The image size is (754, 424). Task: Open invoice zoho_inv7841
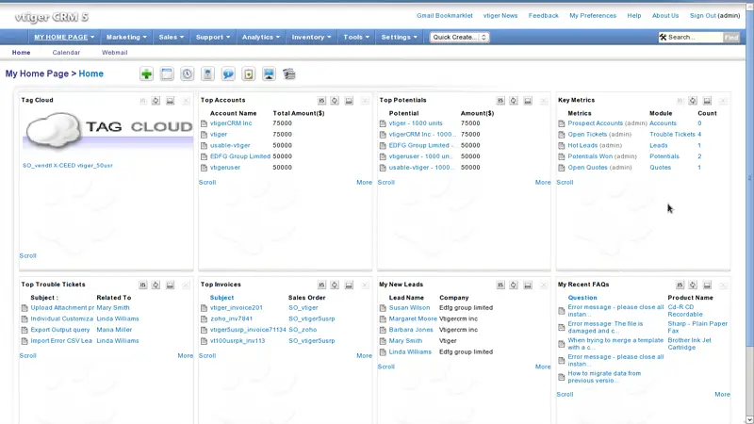[231, 318]
